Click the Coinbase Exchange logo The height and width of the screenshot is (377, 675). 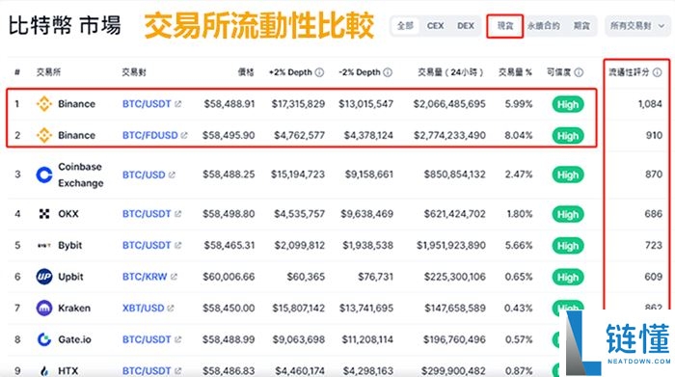44,175
